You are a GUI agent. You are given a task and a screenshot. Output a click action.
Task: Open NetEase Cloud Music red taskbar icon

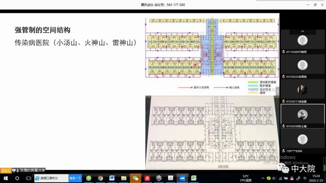[147, 178]
